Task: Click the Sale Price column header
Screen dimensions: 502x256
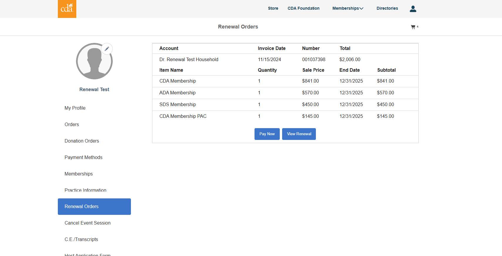Action: pos(313,70)
